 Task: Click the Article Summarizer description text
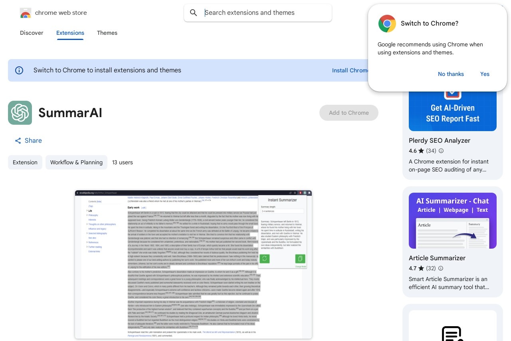(x=449, y=283)
